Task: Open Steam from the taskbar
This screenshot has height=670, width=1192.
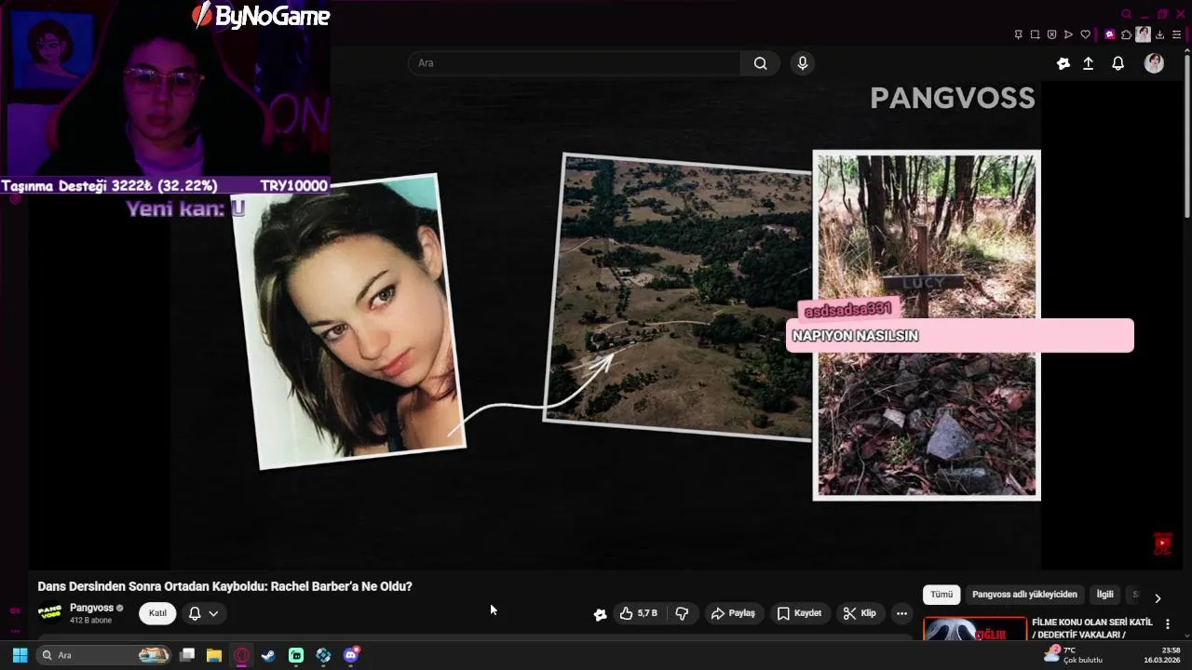Action: [268, 655]
